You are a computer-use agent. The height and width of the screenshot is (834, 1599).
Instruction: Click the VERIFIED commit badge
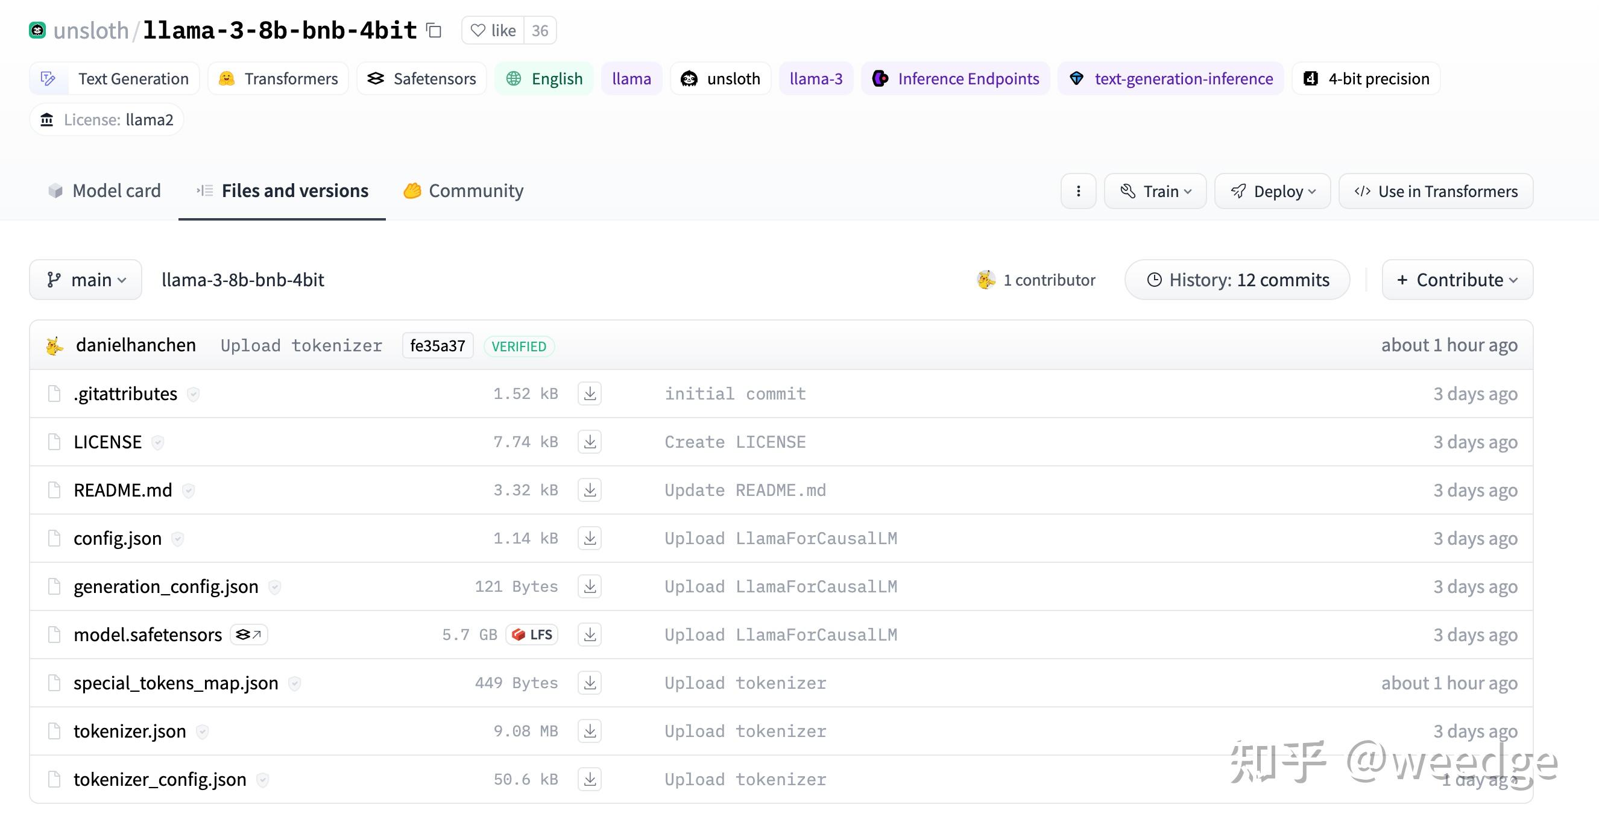click(x=519, y=346)
